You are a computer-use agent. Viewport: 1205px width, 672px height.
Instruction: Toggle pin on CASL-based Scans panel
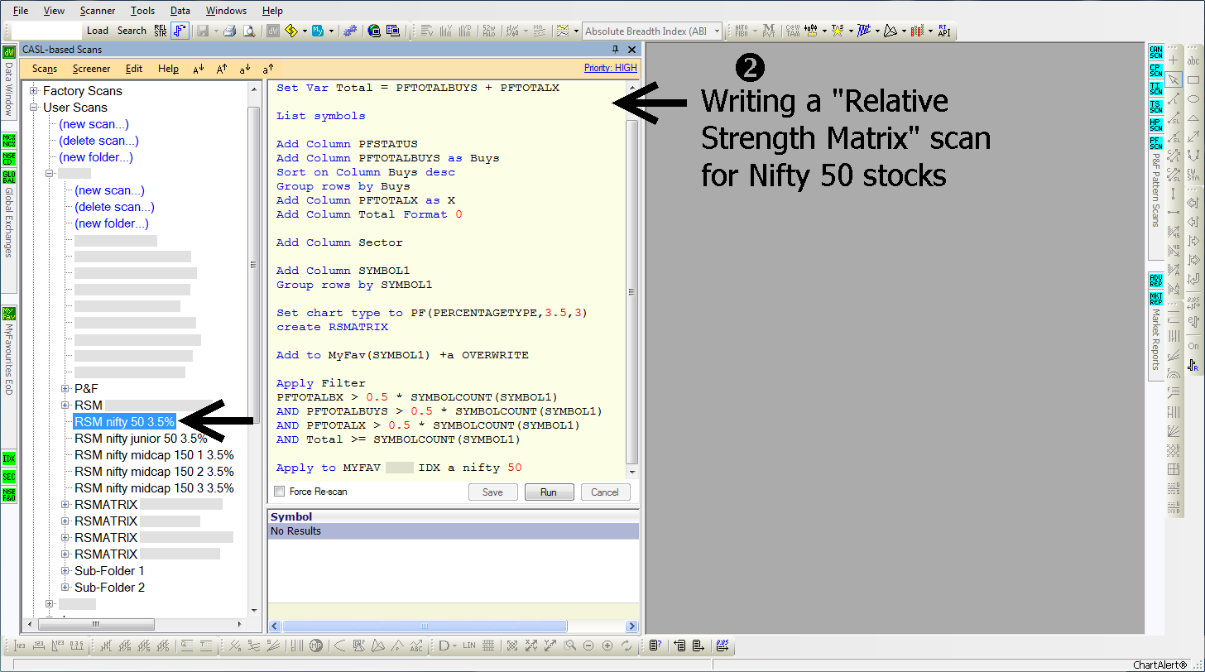tap(615, 50)
